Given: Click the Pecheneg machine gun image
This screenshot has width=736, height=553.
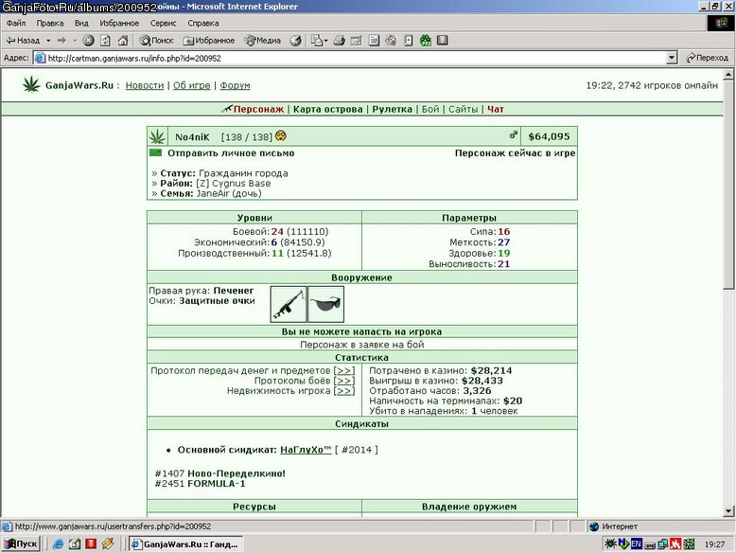Looking at the screenshot, I should tap(289, 304).
